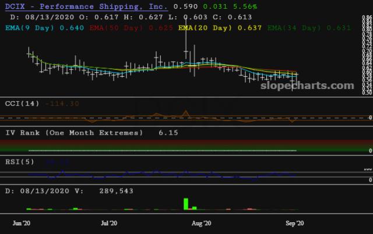Select the EMA(50 Day) red legend label

pos(131,28)
